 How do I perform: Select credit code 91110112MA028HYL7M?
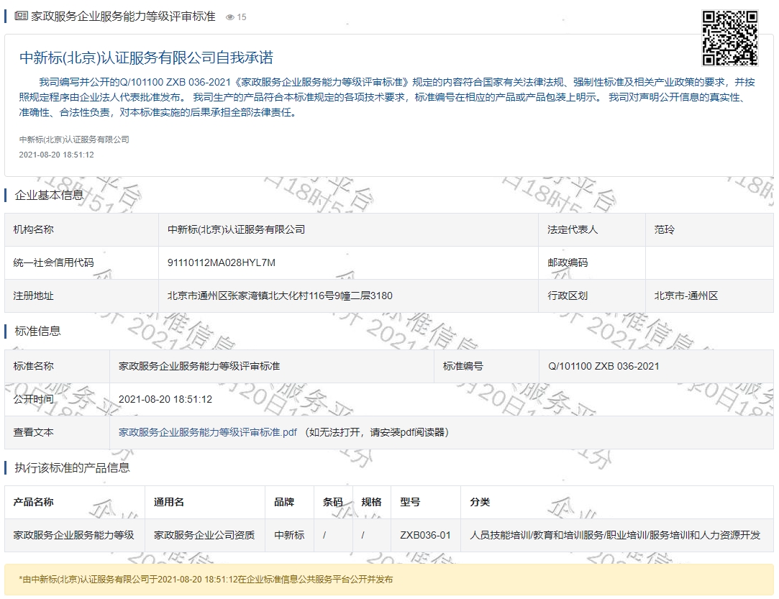tap(221, 262)
